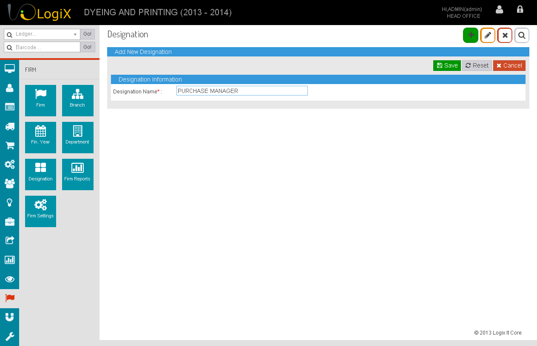Open the Fin. Year tile
Viewport: 537px width, 346px height.
point(40,138)
